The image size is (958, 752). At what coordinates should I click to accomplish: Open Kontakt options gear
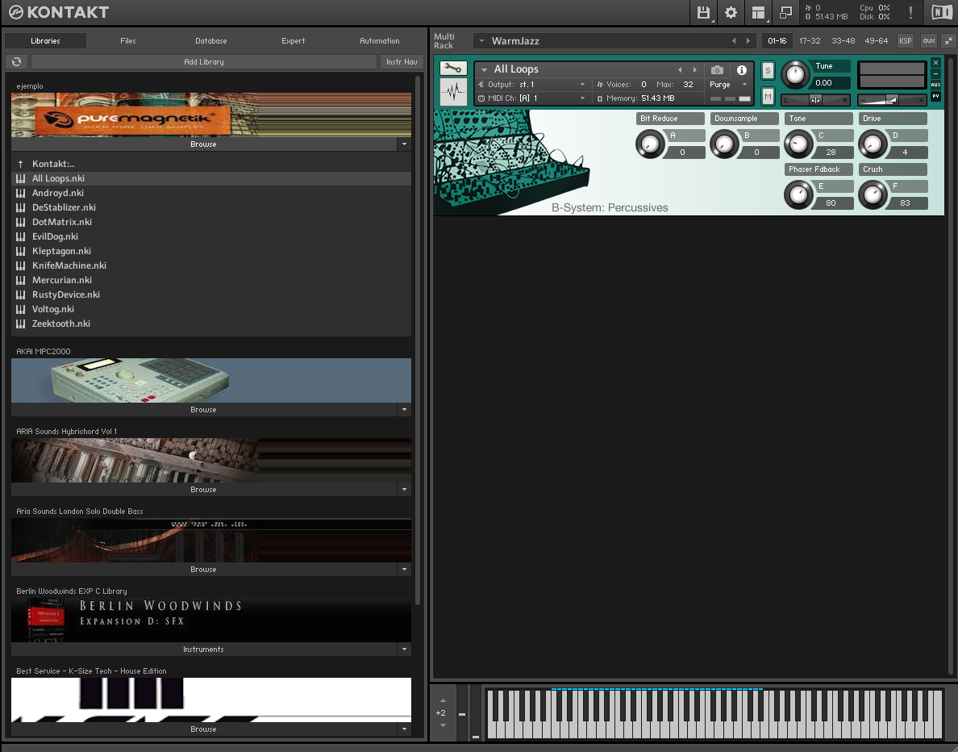(731, 12)
